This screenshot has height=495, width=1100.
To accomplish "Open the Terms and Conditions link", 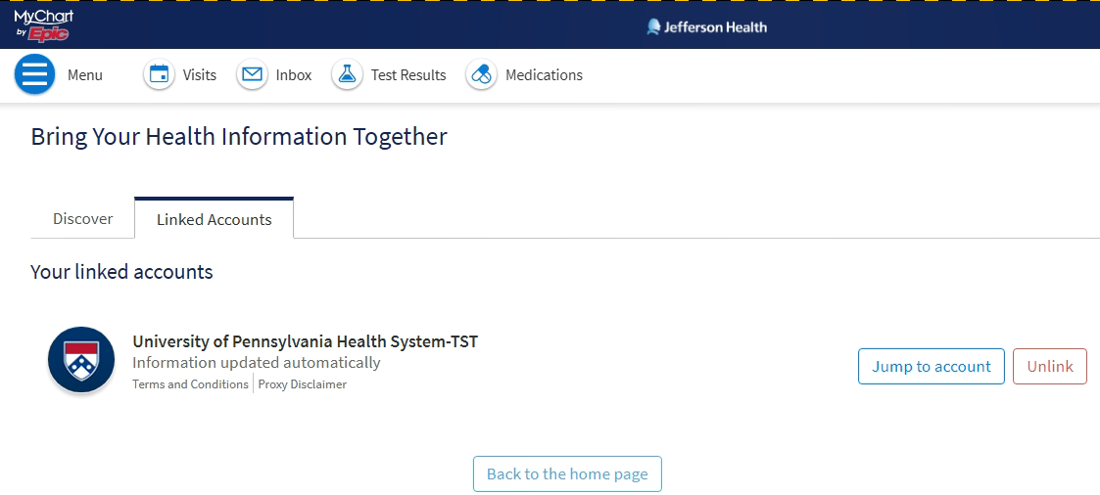I will tap(190, 384).
